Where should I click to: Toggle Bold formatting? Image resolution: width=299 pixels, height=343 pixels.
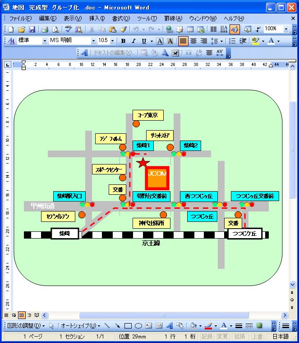123,41
